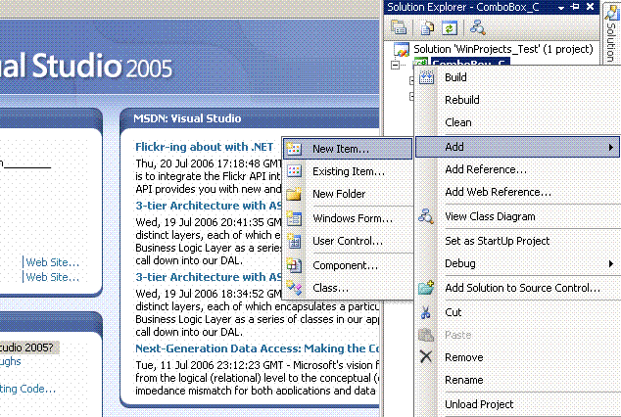
Task: Click the Properties icon in Solution Explorer toolbar
Action: (x=399, y=27)
